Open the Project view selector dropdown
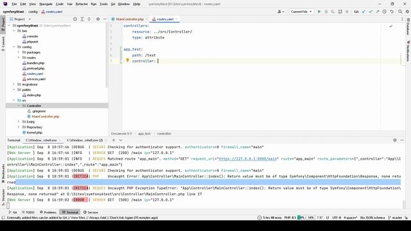411x231 pixels. pyautogui.click(x=21, y=19)
